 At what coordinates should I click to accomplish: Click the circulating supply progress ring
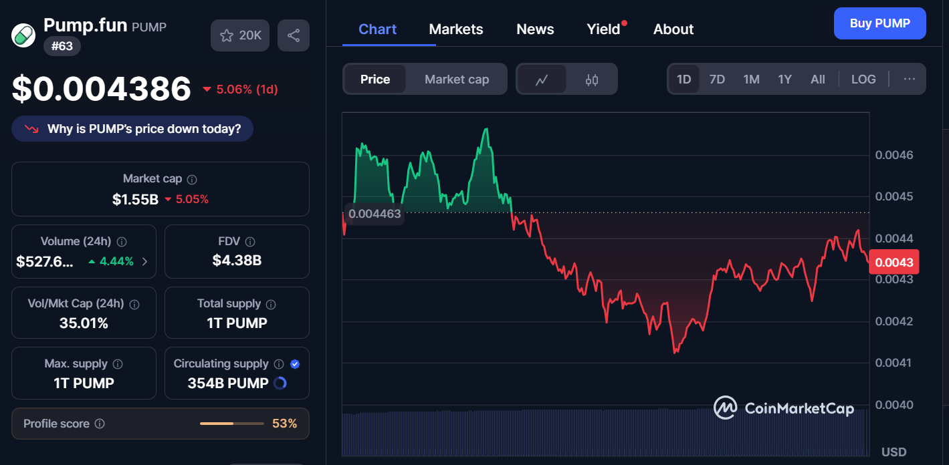[x=280, y=383]
